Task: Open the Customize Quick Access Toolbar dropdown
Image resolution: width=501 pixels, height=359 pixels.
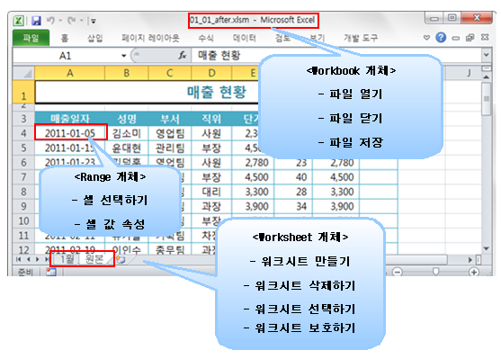Action: (x=94, y=21)
